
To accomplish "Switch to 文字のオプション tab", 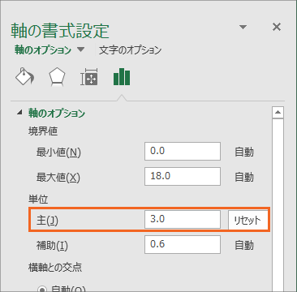I will 130,50.
